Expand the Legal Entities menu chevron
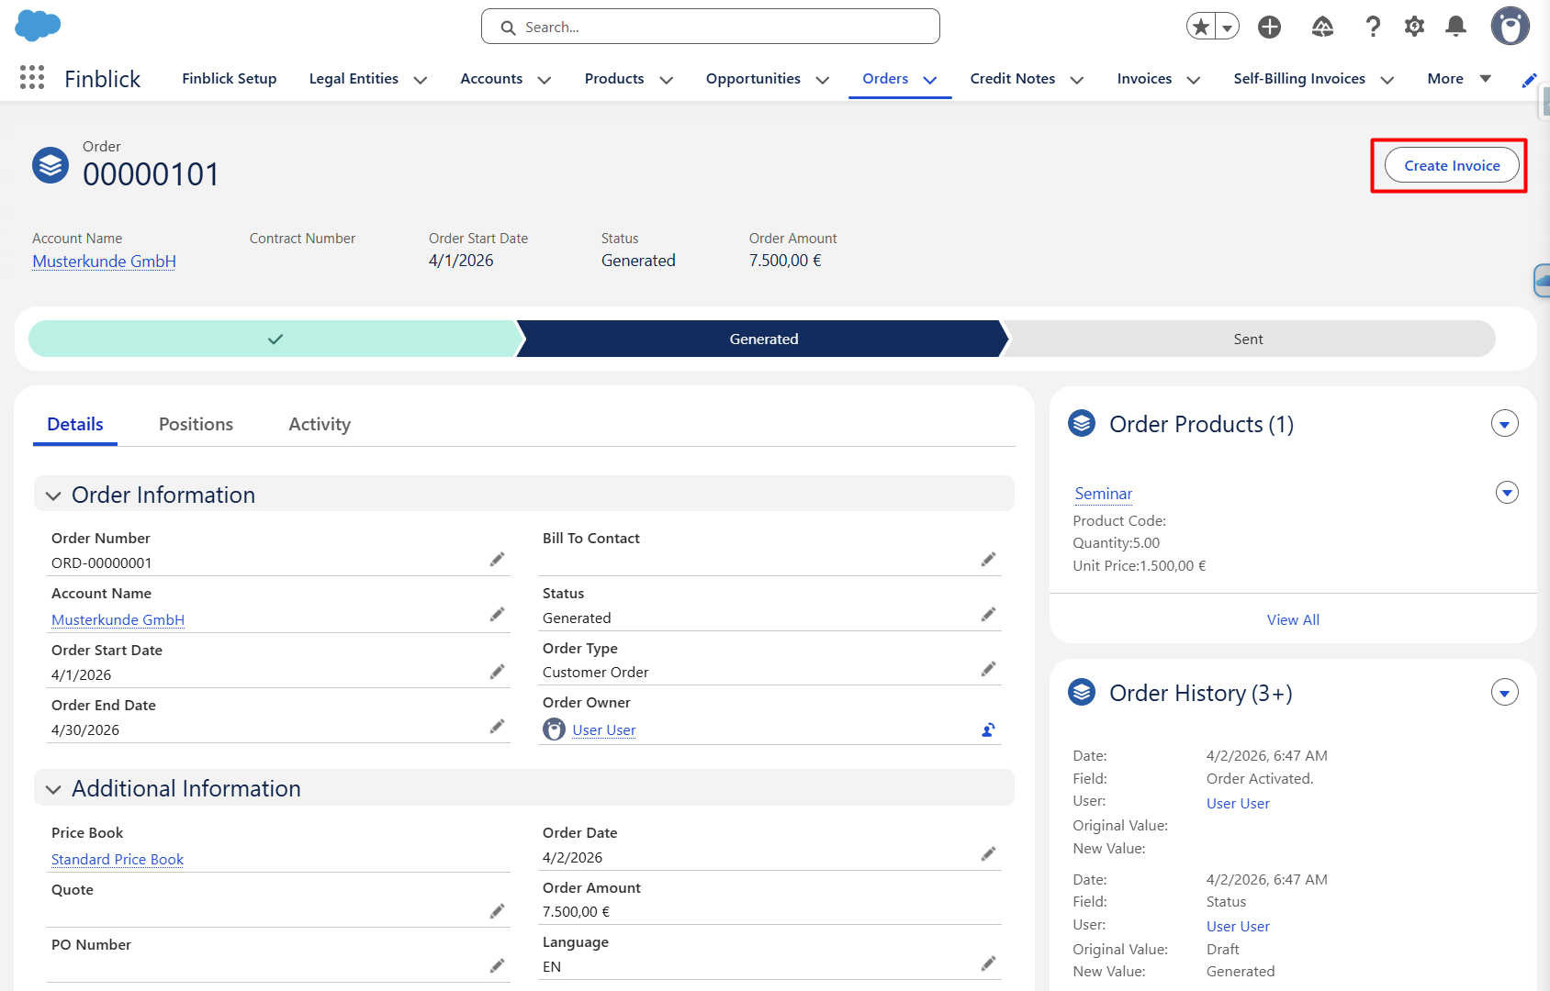The height and width of the screenshot is (991, 1550). pos(421,80)
